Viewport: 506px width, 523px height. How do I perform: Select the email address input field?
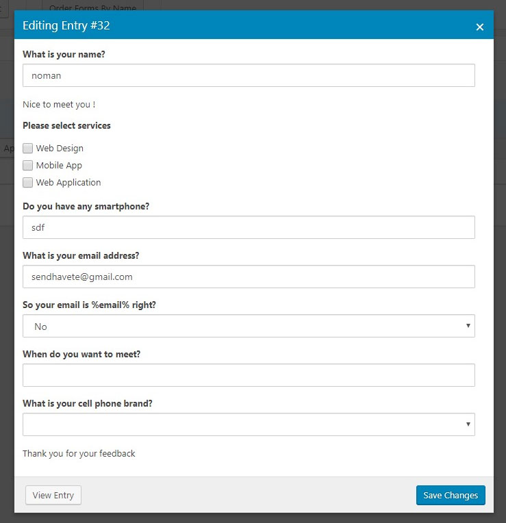click(249, 277)
